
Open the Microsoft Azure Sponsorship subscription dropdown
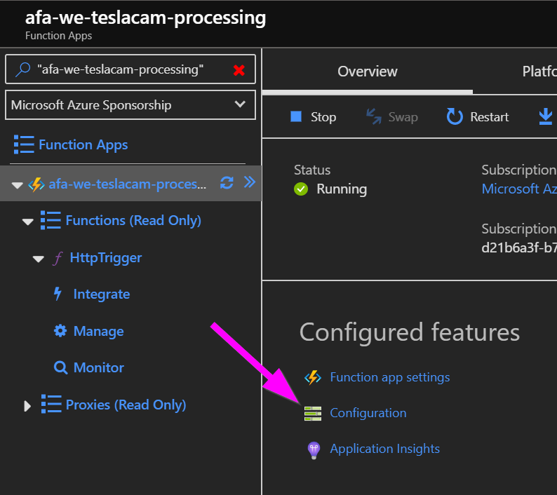tap(130, 105)
